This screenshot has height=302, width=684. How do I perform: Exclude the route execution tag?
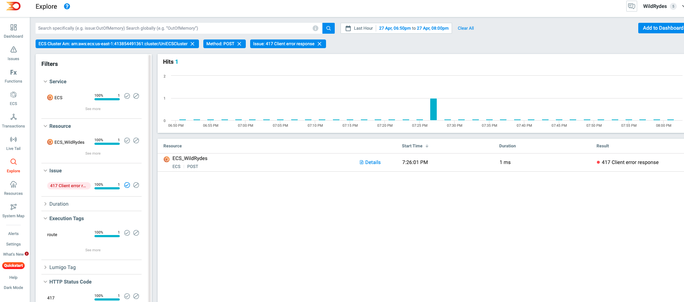[x=136, y=233]
